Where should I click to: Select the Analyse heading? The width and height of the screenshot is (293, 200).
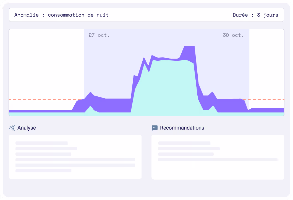click(x=27, y=128)
